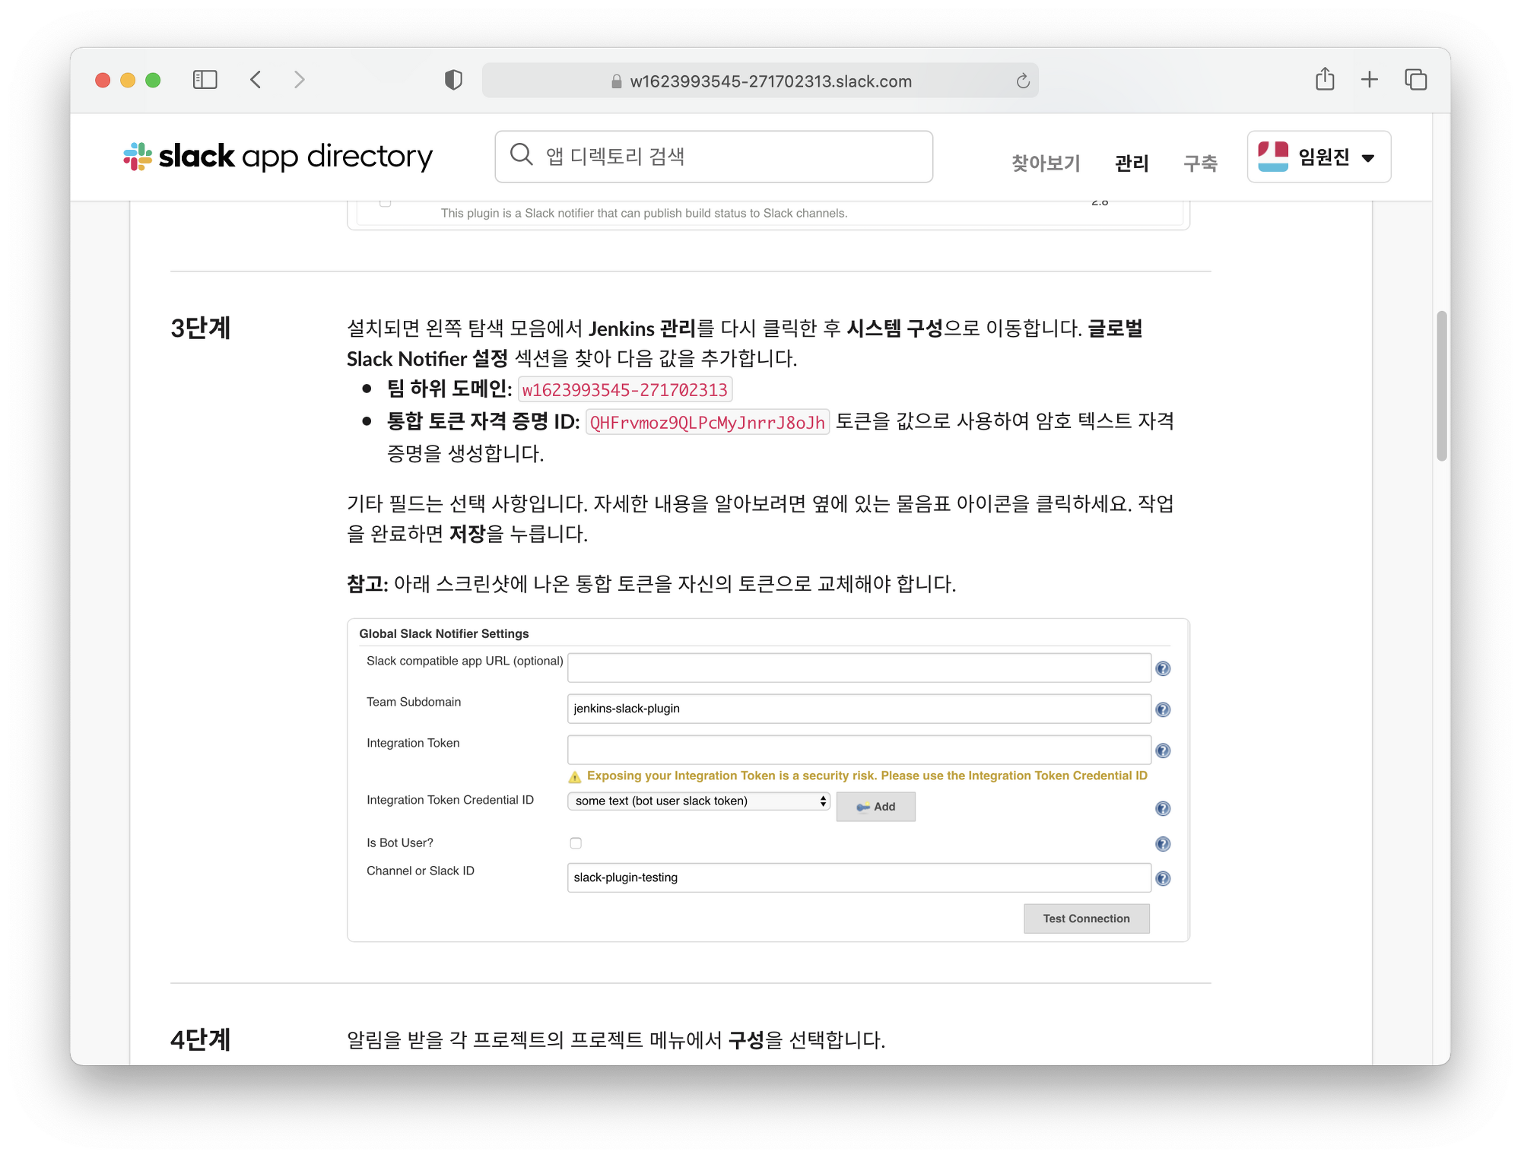This screenshot has height=1158, width=1521.
Task: Click the Safari sidebar toggle icon
Action: coord(205,80)
